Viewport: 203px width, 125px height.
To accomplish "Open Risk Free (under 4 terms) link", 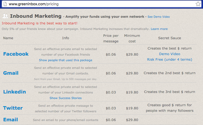I will [169, 60].
